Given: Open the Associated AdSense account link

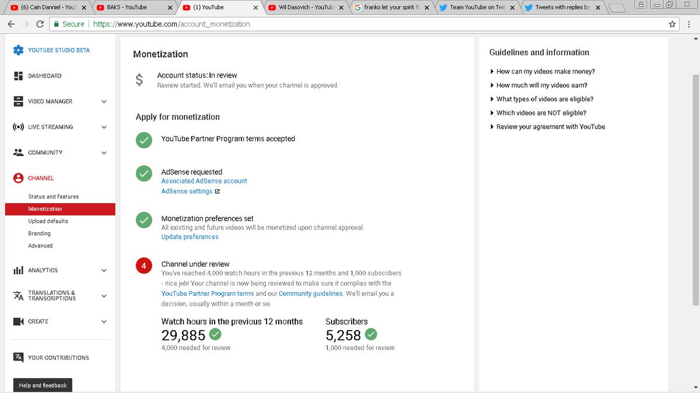Looking at the screenshot, I should (204, 181).
